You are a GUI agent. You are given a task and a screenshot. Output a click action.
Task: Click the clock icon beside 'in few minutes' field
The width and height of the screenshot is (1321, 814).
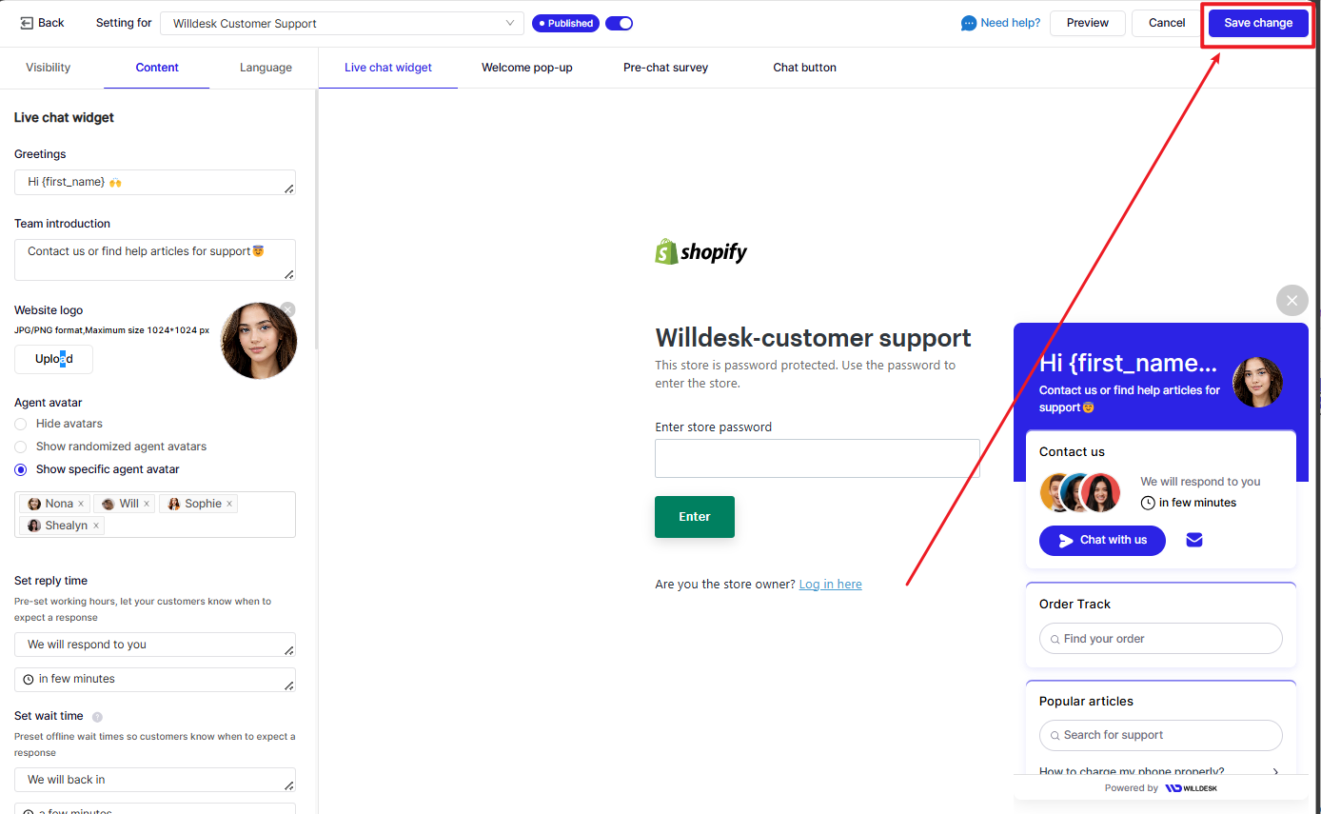[x=29, y=680]
